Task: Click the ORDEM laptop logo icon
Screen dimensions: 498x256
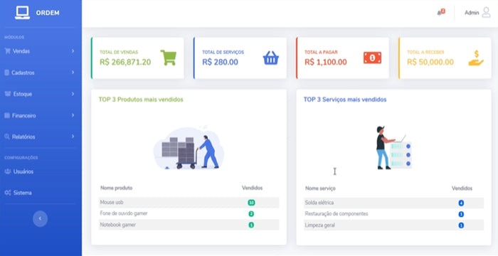Action: pos(22,13)
